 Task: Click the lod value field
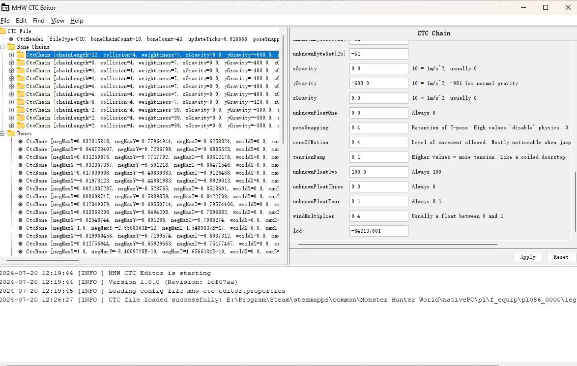click(378, 231)
